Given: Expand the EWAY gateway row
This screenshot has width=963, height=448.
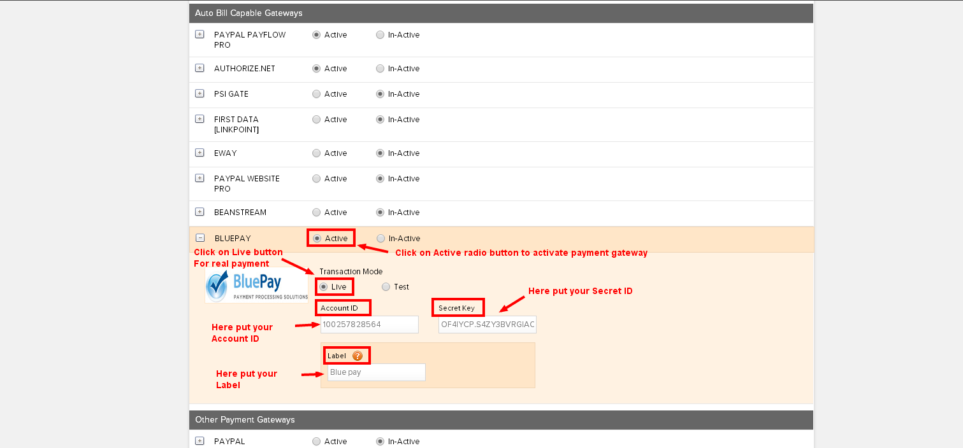Looking at the screenshot, I should pyautogui.click(x=199, y=153).
